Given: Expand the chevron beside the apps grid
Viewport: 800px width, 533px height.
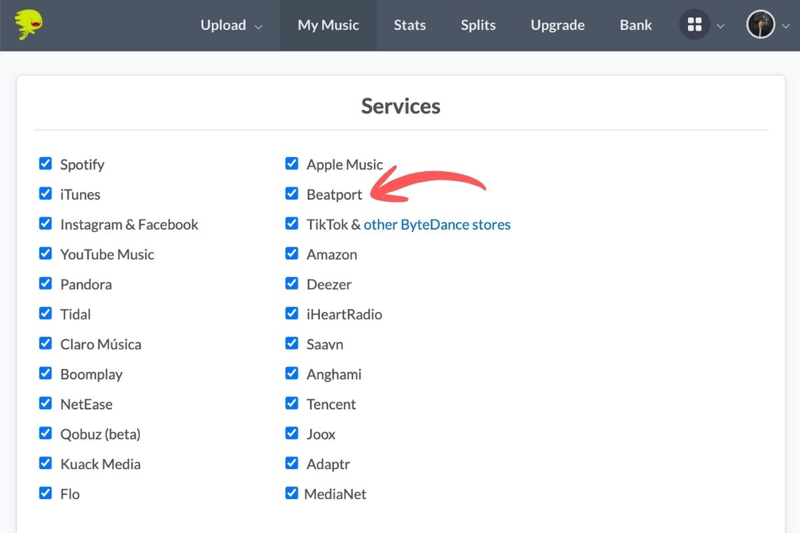Looking at the screenshot, I should click(x=720, y=27).
